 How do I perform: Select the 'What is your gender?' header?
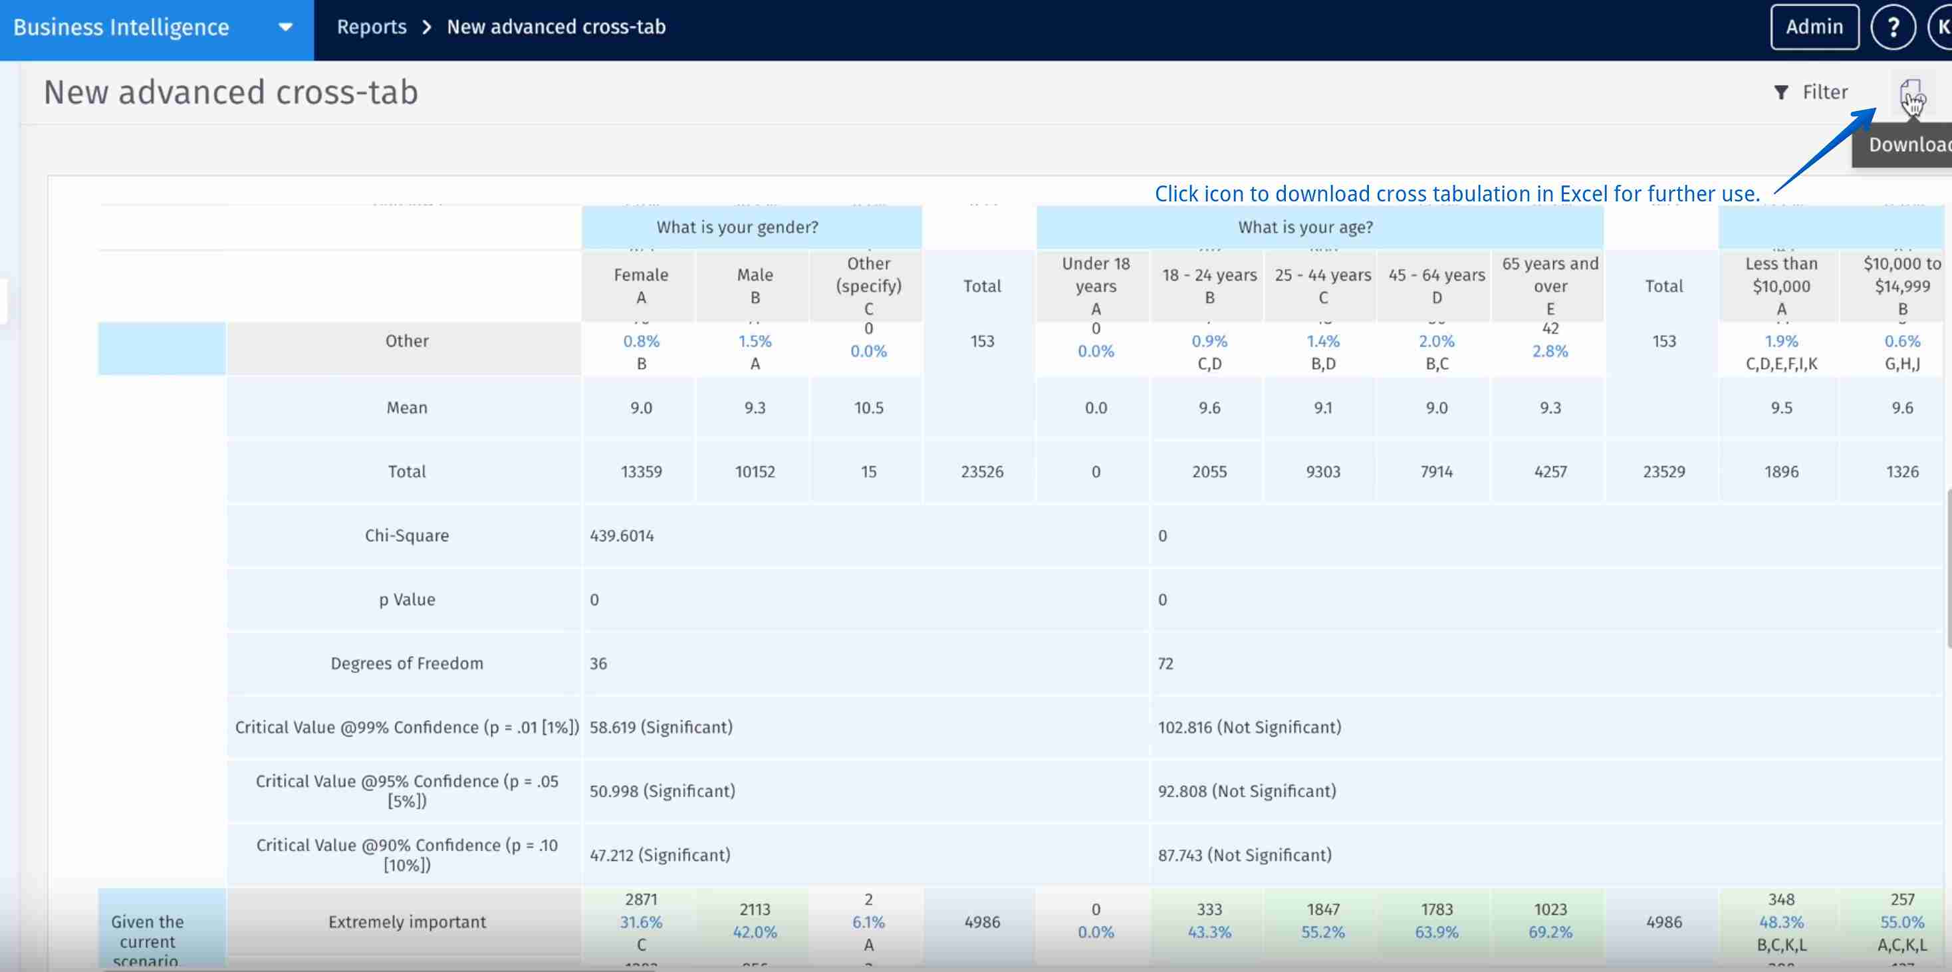[x=737, y=227]
